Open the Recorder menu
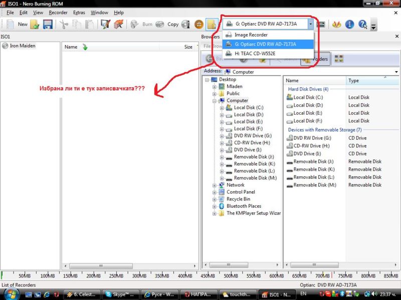The height and width of the screenshot is (300, 401). pos(58,13)
